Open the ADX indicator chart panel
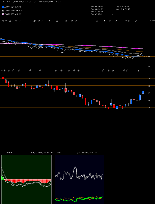This screenshot has width=155, height=204. coord(79,179)
